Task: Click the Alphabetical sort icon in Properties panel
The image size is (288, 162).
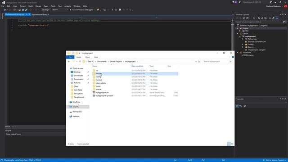Action: click(x=241, y=106)
